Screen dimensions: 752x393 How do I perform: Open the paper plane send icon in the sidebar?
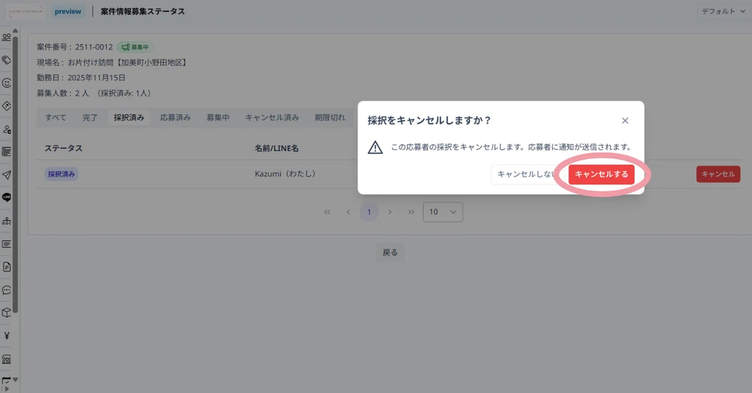(x=7, y=175)
